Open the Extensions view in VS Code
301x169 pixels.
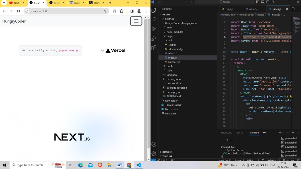tap(154, 48)
